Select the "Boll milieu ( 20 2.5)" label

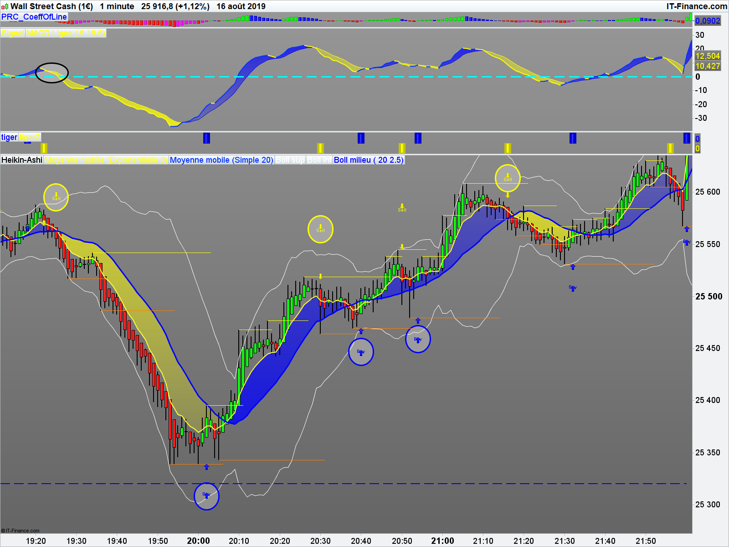click(369, 160)
